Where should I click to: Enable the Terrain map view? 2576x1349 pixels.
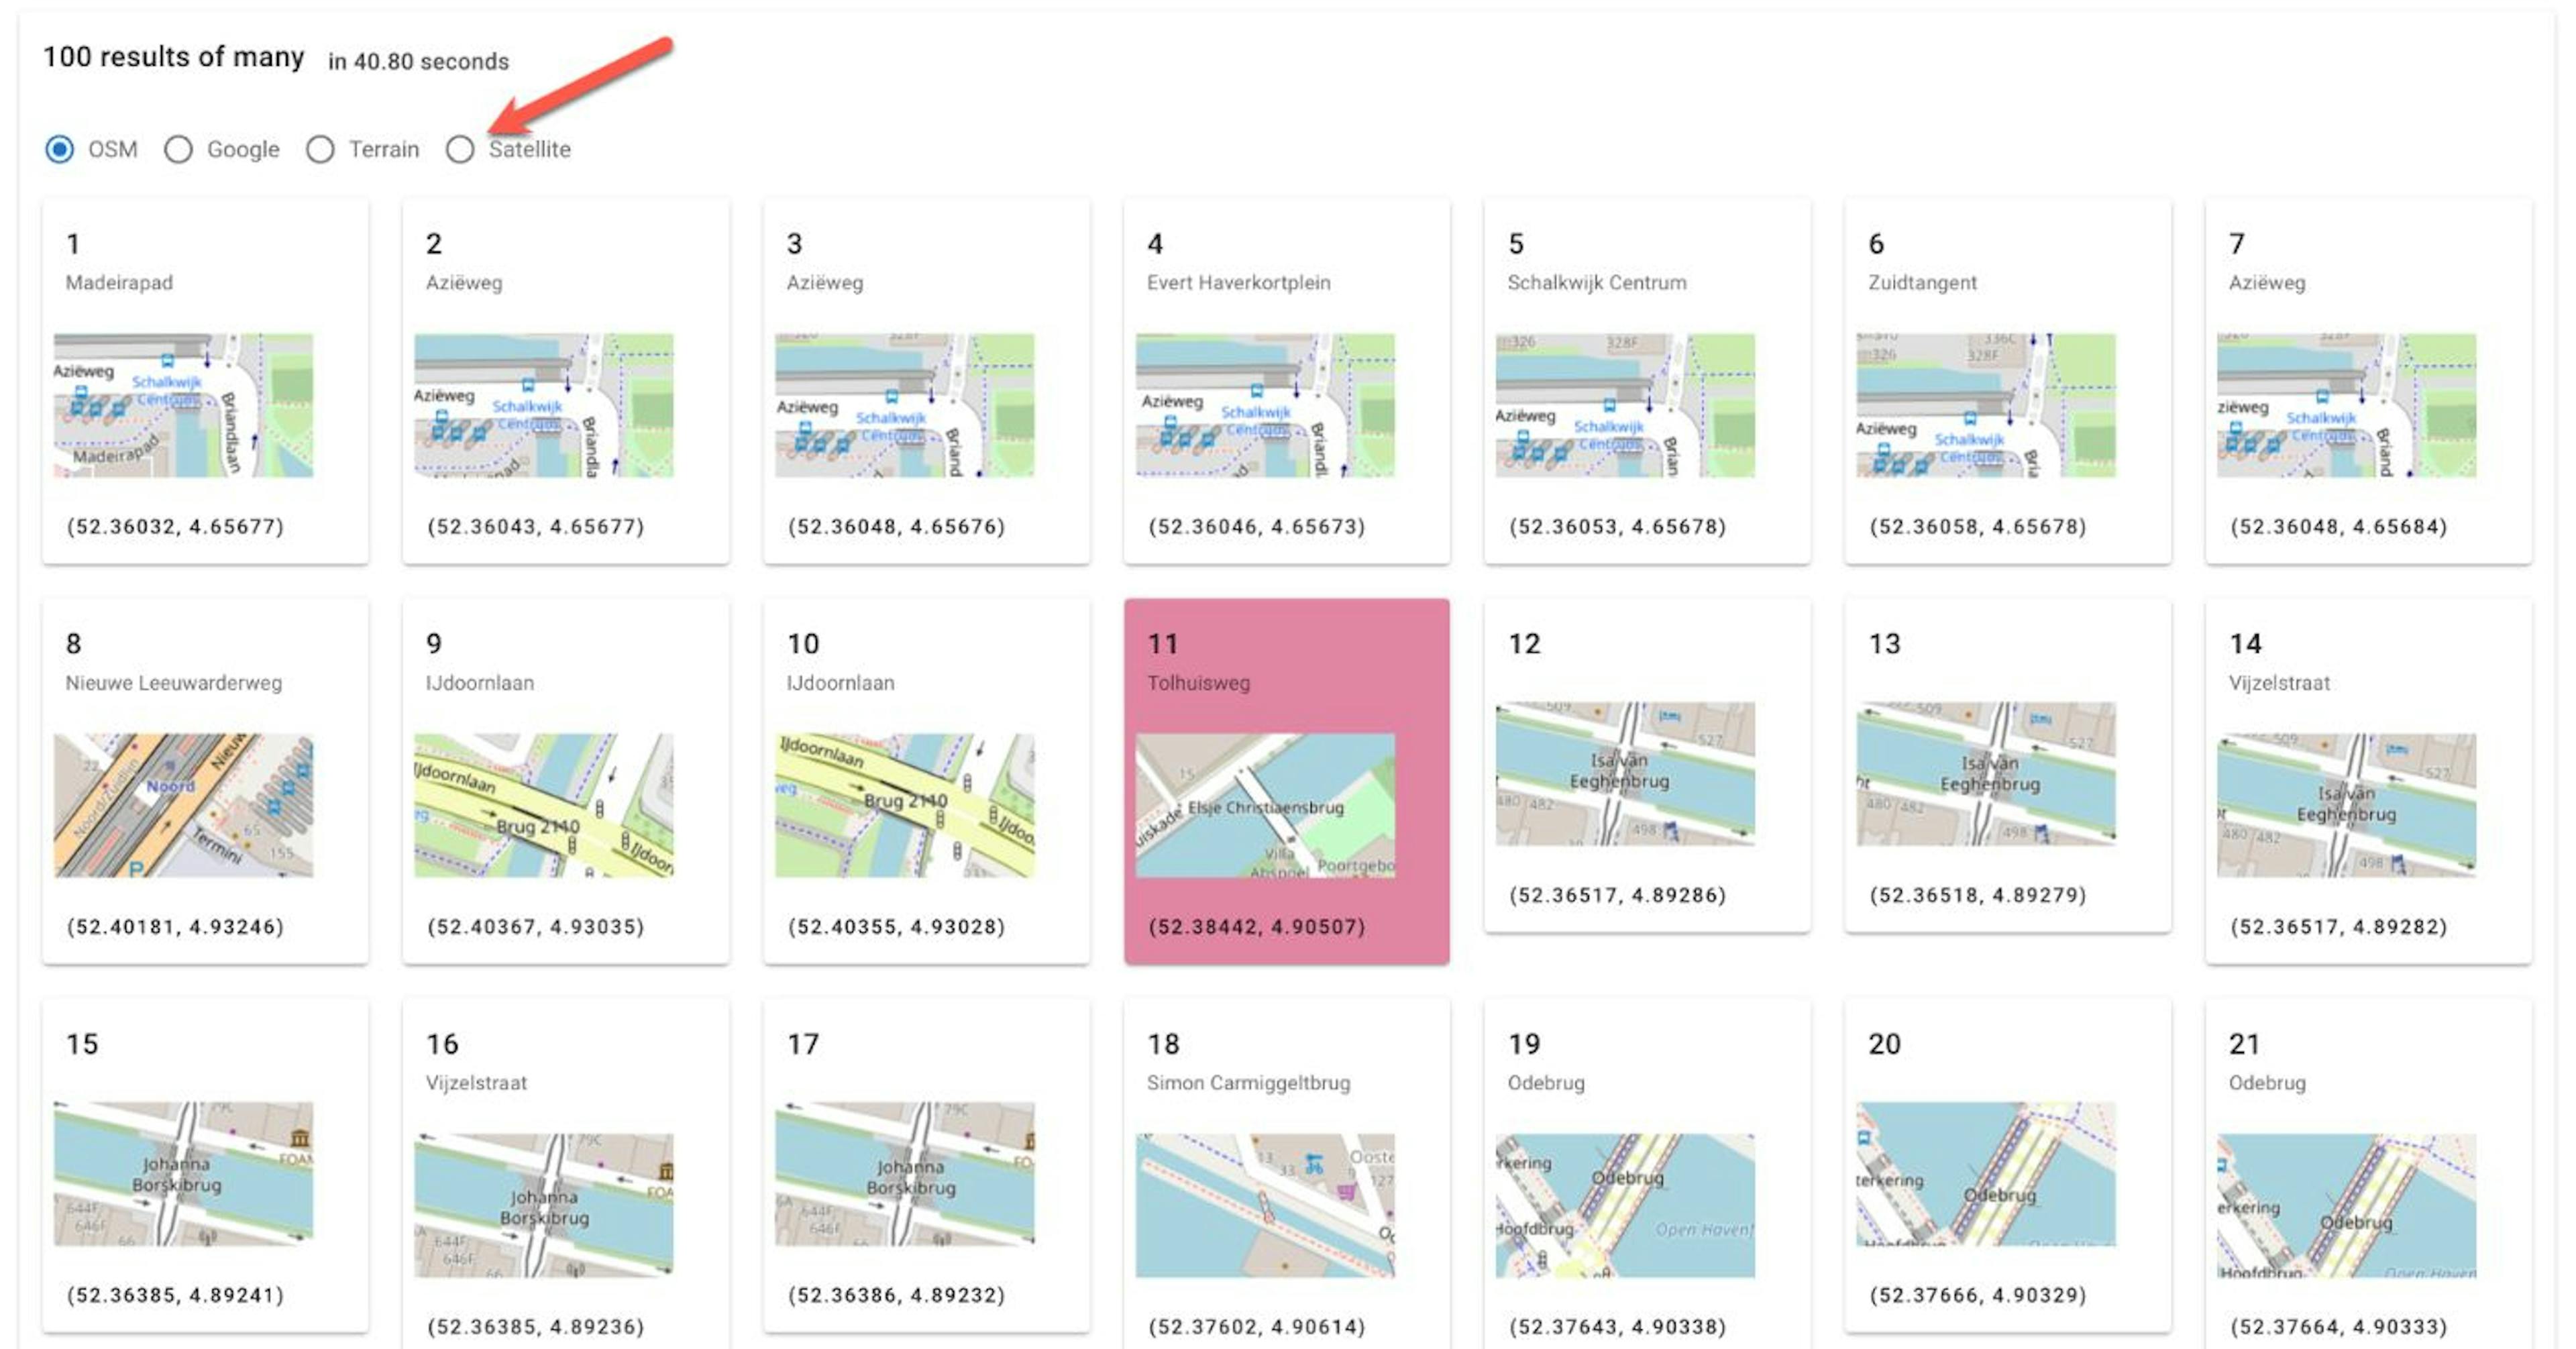click(x=320, y=149)
